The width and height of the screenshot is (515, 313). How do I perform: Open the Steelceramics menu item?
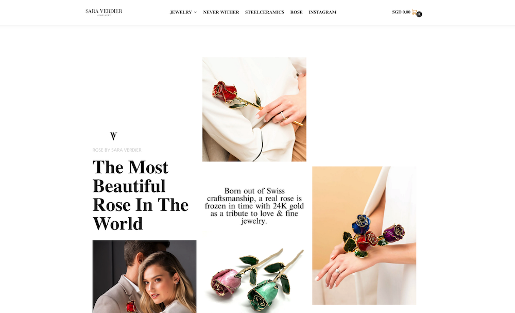click(x=264, y=12)
